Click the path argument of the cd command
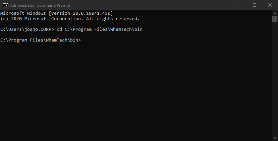This screenshot has height=141, width=278. 104,29
